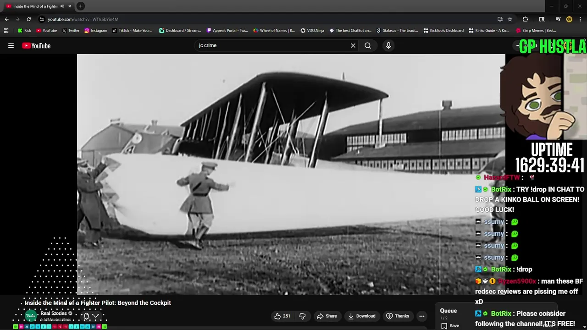587x330 pixels.
Task: Open more actions three-dot menu
Action: tap(422, 316)
